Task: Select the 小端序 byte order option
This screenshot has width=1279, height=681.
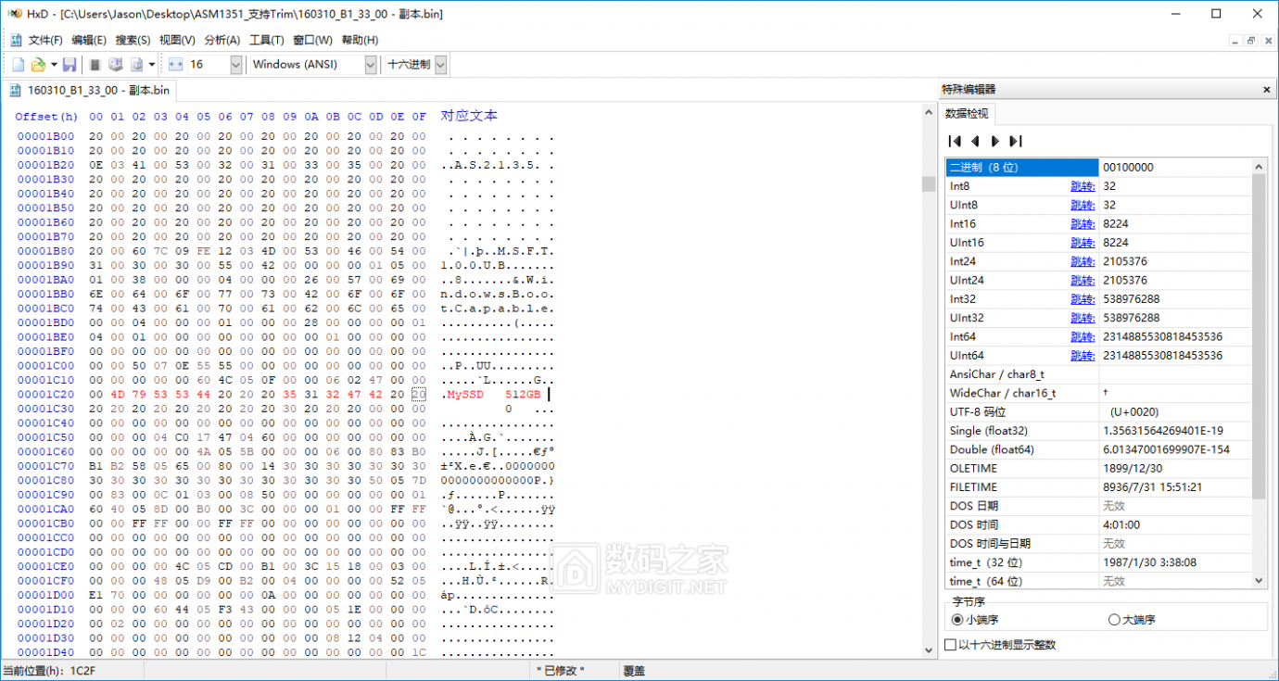Action: (976, 620)
